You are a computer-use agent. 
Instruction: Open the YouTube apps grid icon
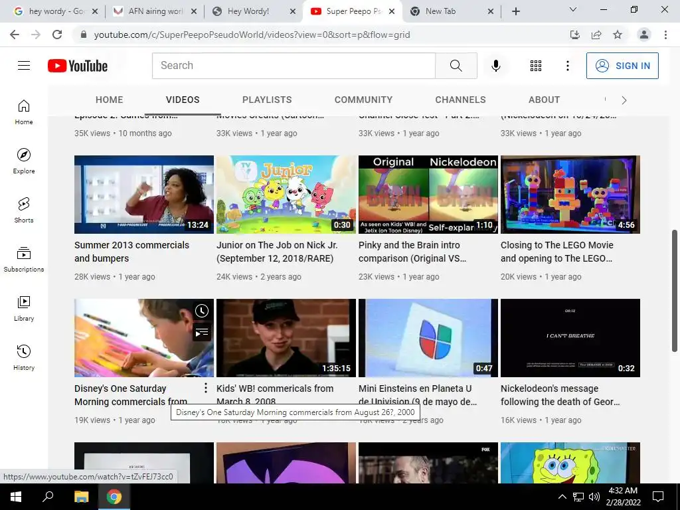point(536,66)
